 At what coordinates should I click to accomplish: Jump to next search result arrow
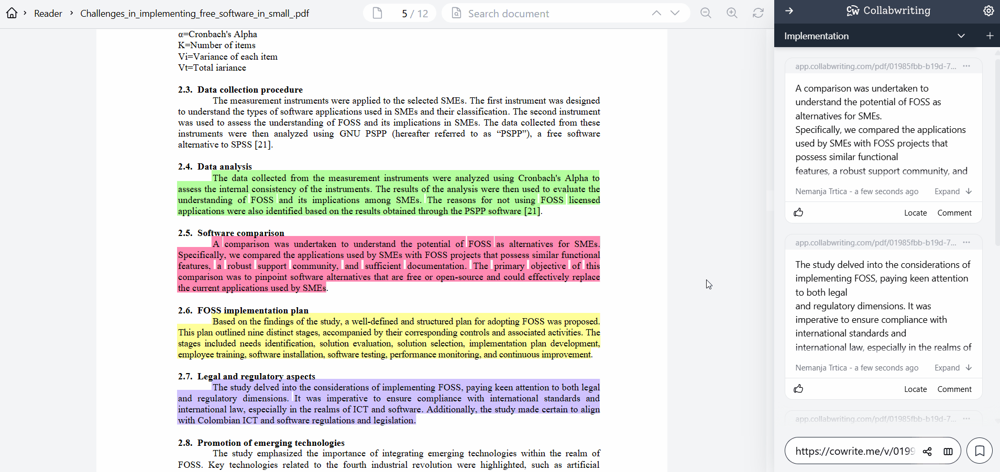pyautogui.click(x=675, y=13)
